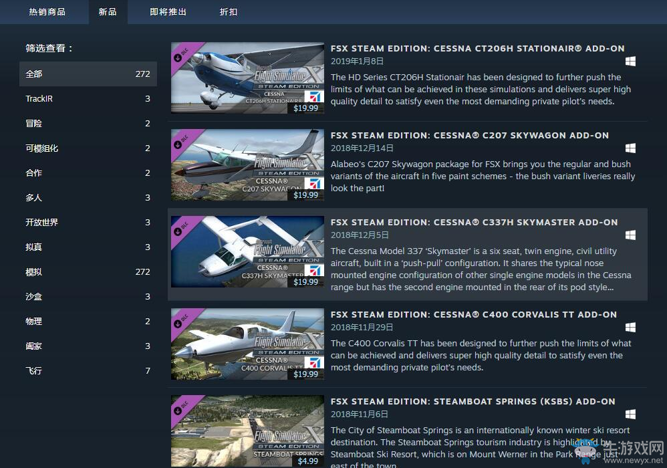Open Steamboat Springs KSBS thumbnail
The image size is (667, 468).
coord(247,431)
